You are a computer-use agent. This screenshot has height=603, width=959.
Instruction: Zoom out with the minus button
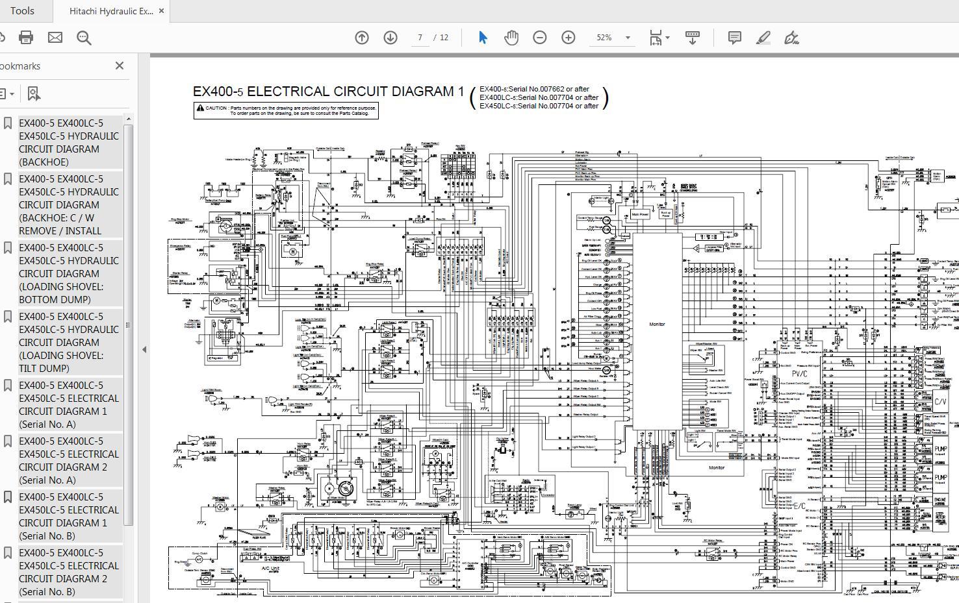click(540, 38)
